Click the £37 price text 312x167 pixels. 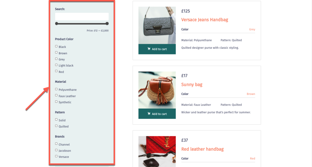[x=184, y=140]
